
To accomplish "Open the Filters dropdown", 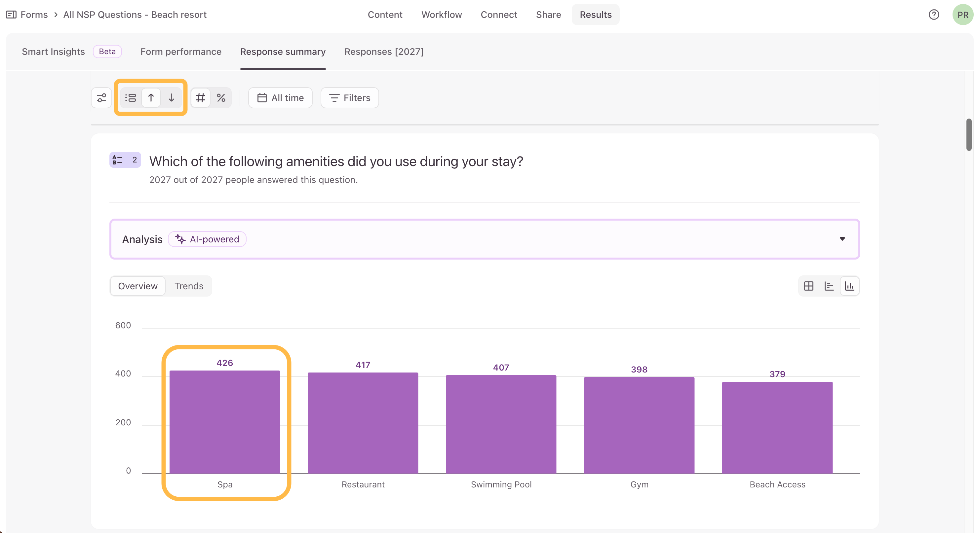I will [x=350, y=98].
